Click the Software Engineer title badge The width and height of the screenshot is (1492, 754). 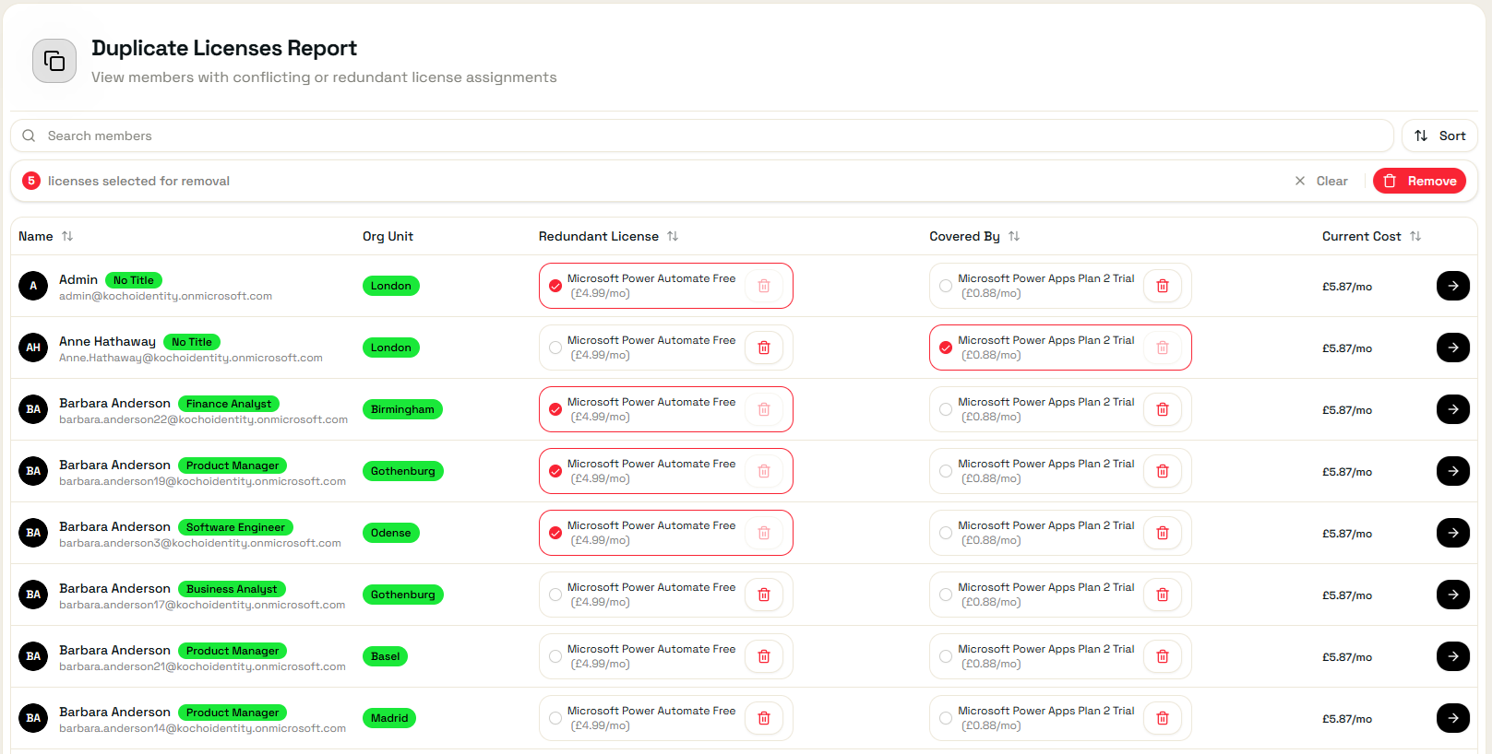pos(235,527)
